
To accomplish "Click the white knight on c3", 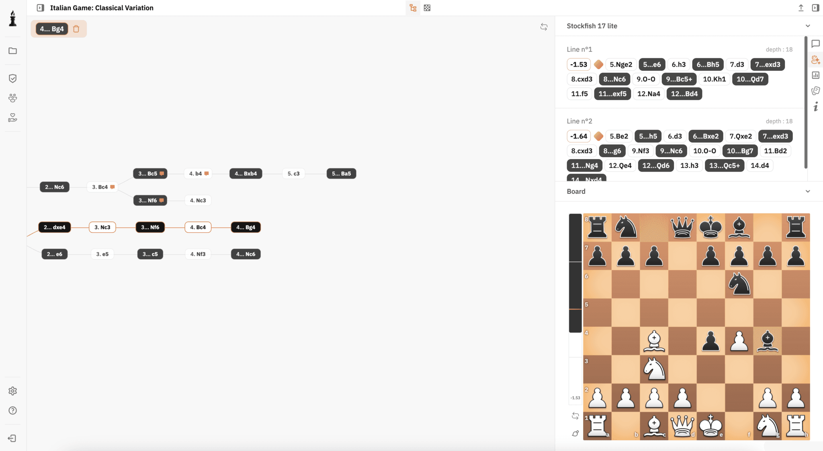I will pyautogui.click(x=654, y=369).
